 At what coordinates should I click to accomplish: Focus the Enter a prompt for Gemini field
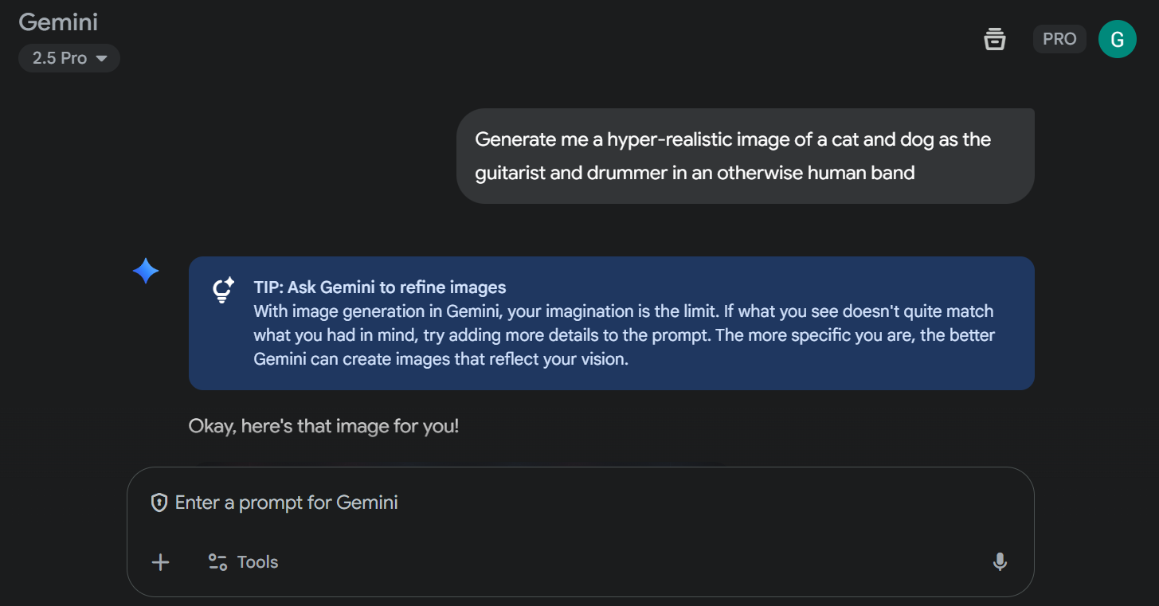coord(558,502)
